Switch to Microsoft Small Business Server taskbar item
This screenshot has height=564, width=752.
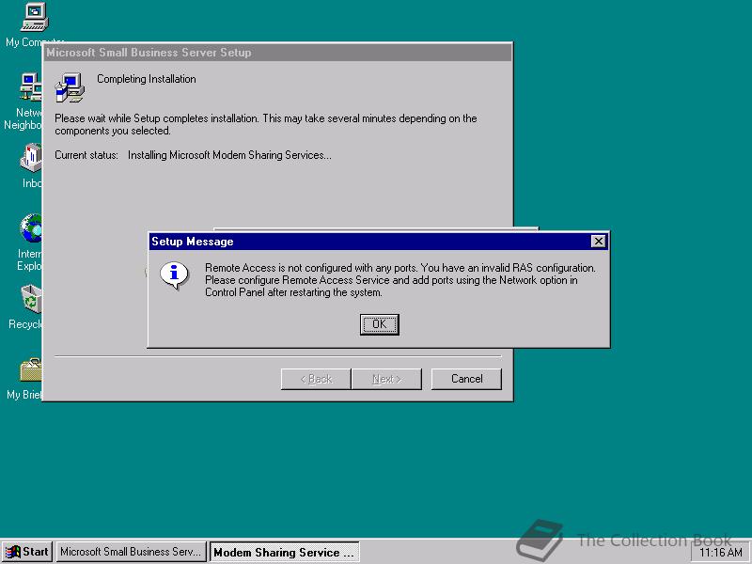coord(131,552)
